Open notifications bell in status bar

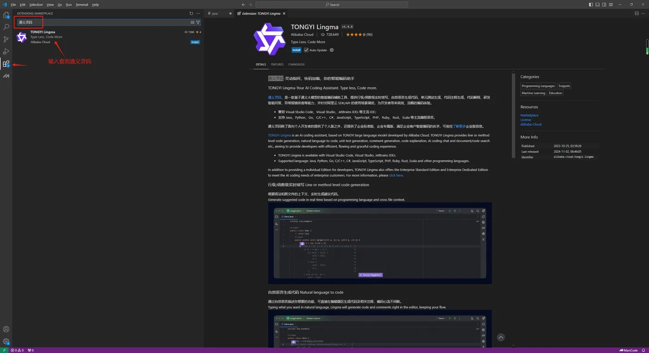coord(643,350)
